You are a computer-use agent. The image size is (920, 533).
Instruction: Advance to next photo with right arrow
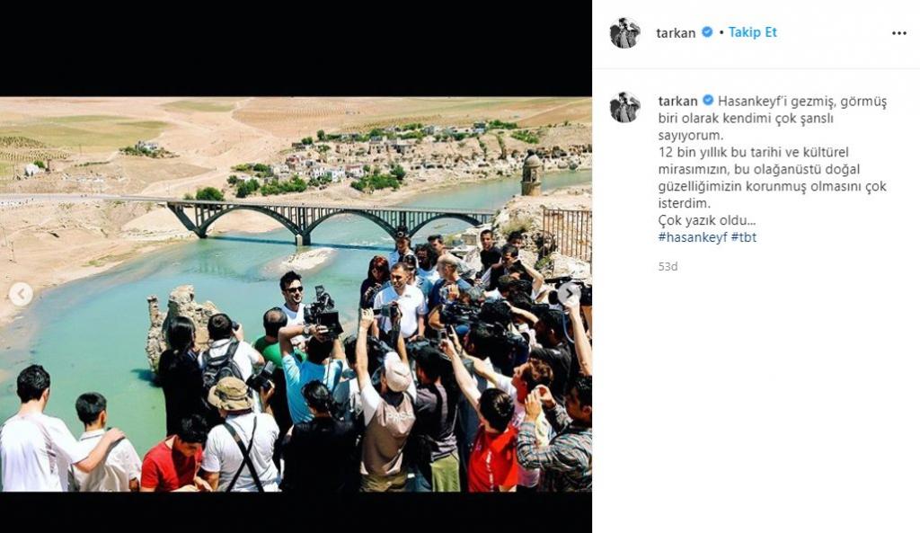tap(569, 294)
